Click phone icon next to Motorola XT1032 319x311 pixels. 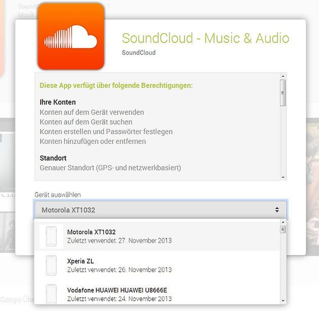pos(51,236)
